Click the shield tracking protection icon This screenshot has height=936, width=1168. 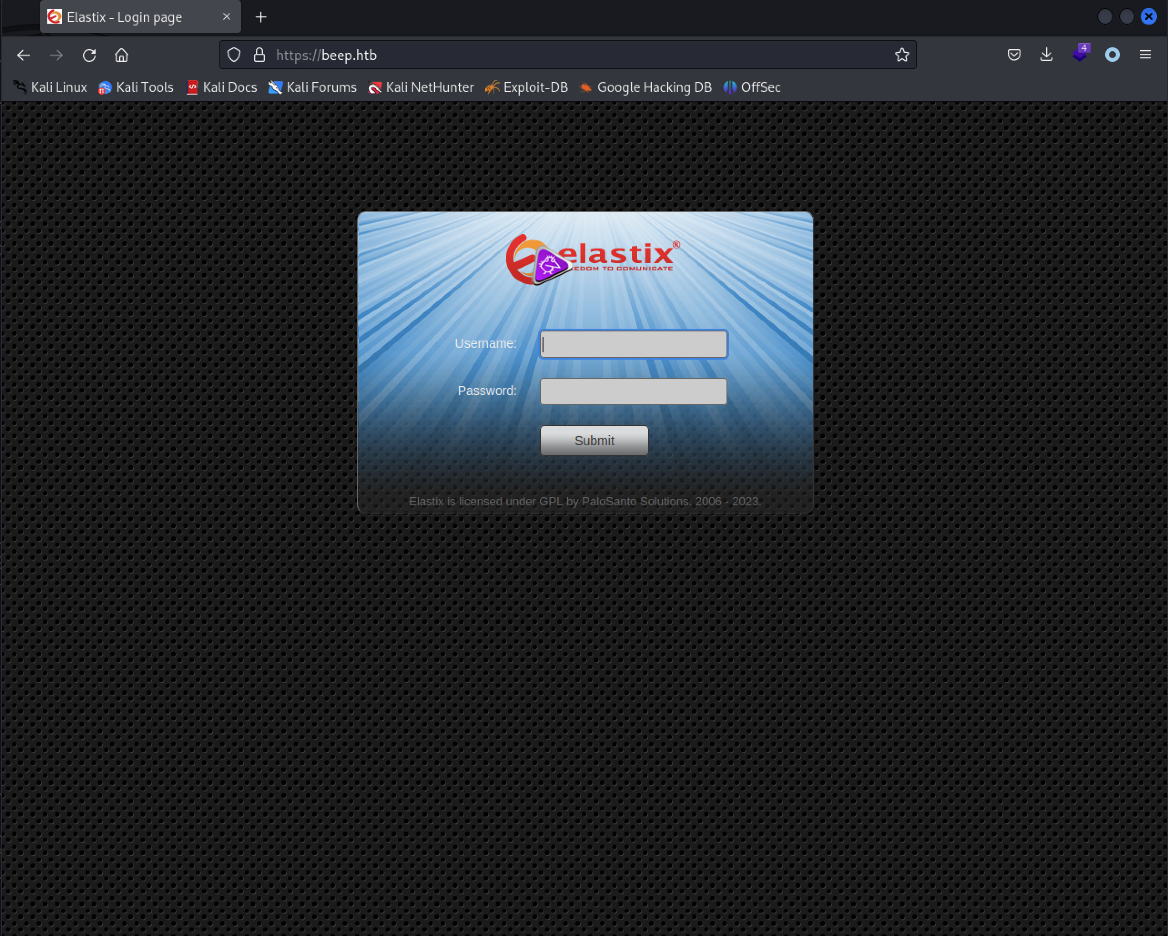[234, 55]
